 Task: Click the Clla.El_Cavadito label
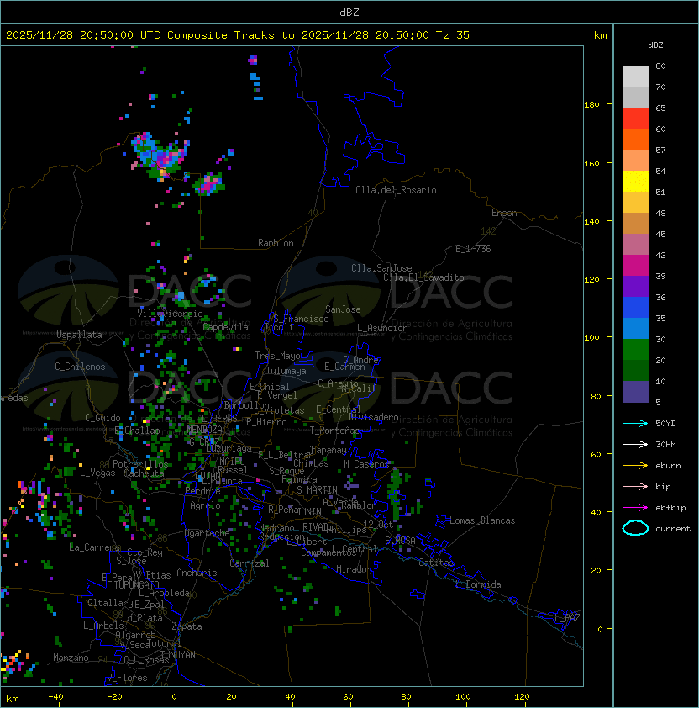pos(423,277)
